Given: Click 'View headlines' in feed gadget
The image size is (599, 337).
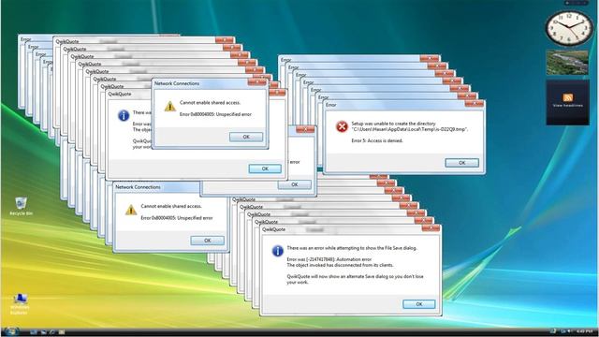Looking at the screenshot, I should (568, 106).
